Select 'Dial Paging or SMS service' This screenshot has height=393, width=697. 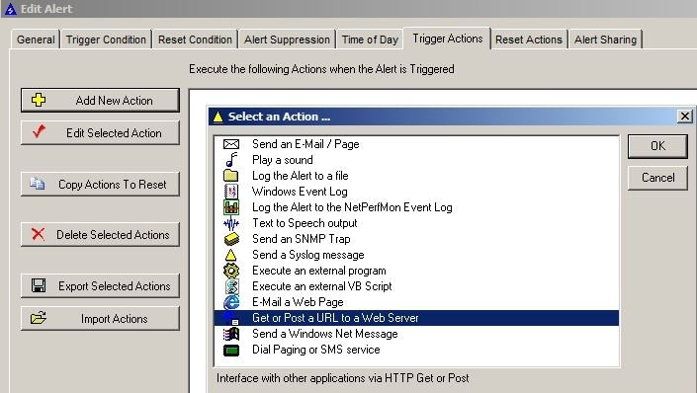(416, 350)
